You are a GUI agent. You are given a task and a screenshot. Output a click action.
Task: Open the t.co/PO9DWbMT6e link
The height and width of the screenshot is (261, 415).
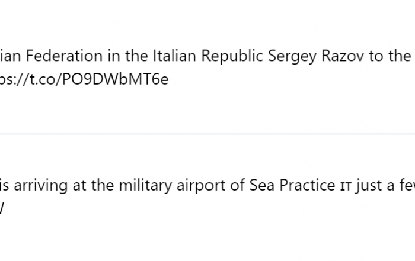point(84,79)
